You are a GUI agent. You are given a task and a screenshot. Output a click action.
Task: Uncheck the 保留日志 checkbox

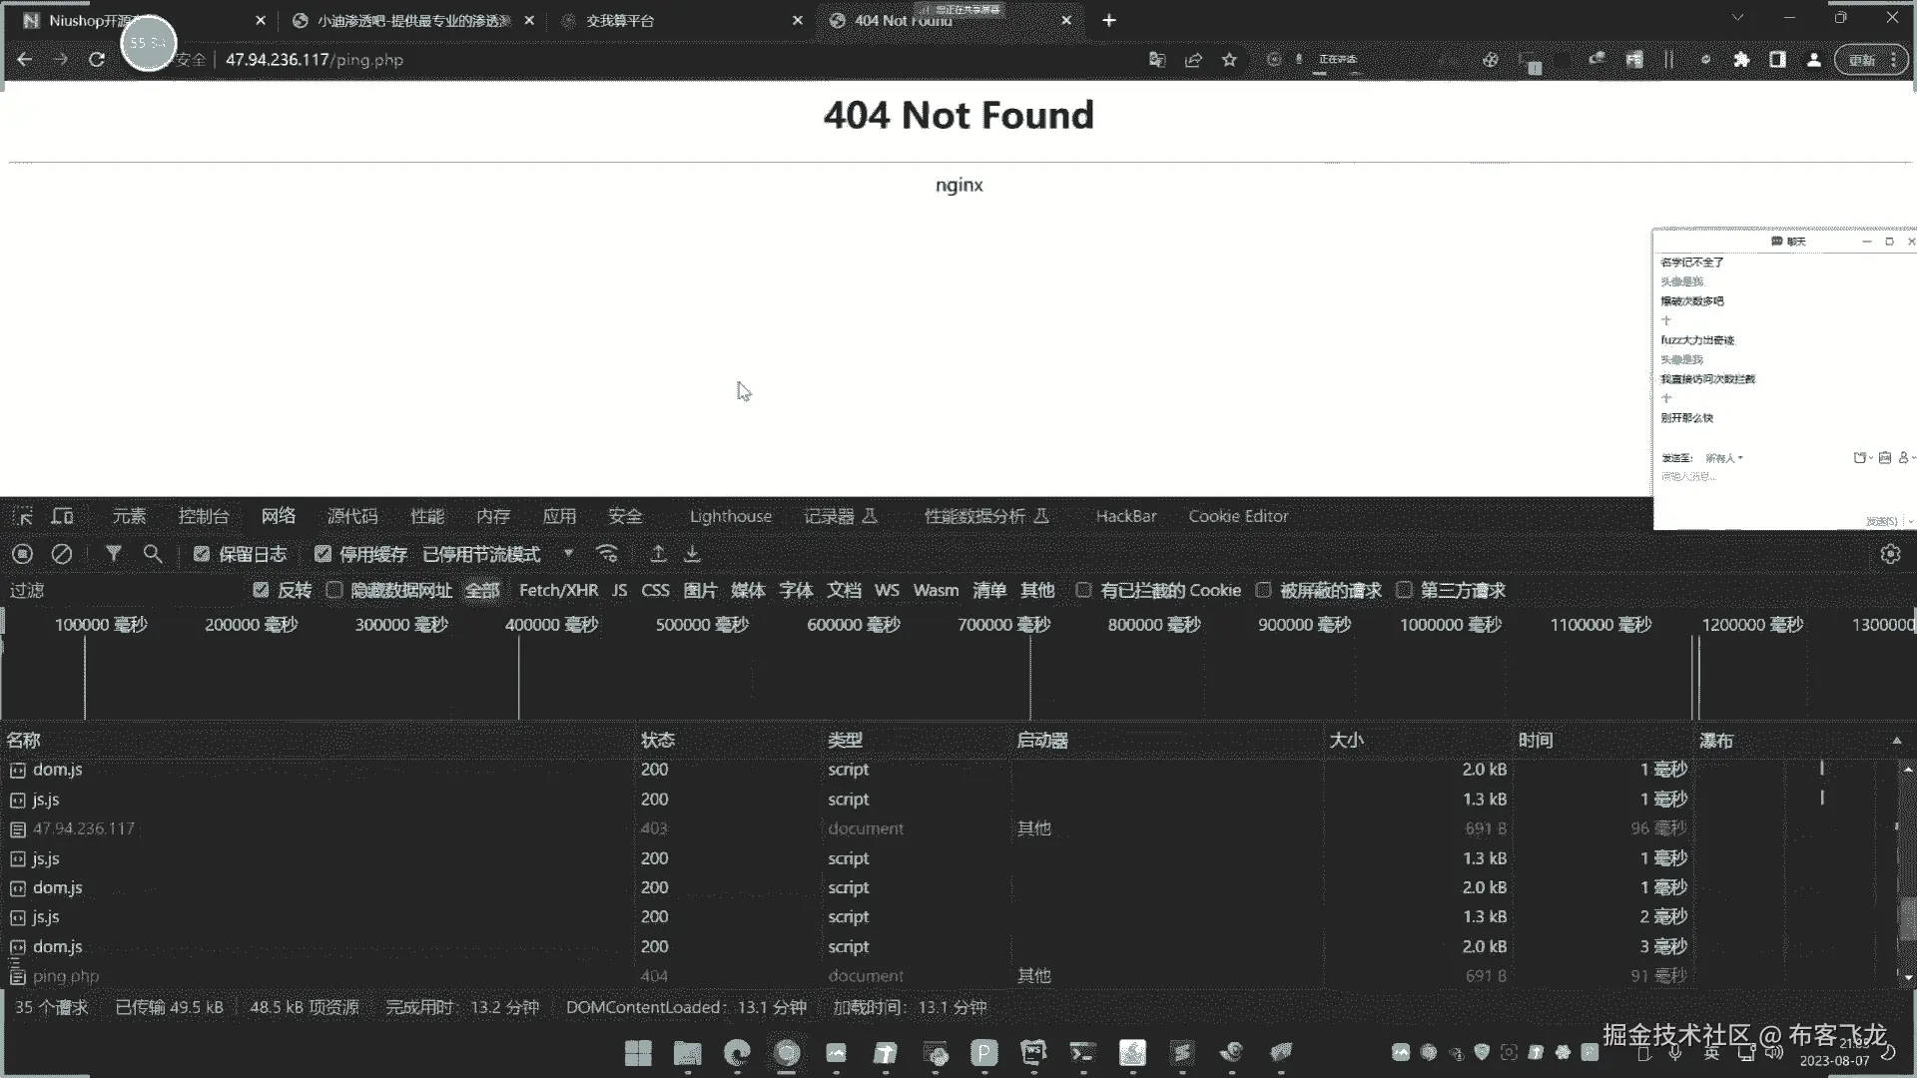(x=201, y=554)
